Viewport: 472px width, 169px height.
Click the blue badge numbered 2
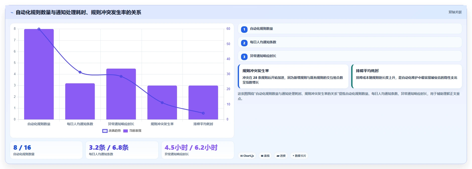(x=244, y=43)
